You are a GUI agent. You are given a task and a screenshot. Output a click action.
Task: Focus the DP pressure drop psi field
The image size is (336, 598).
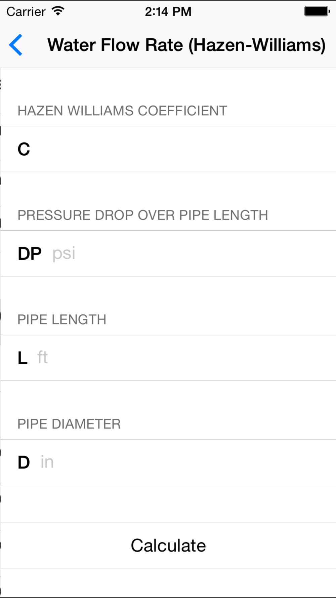tap(168, 253)
